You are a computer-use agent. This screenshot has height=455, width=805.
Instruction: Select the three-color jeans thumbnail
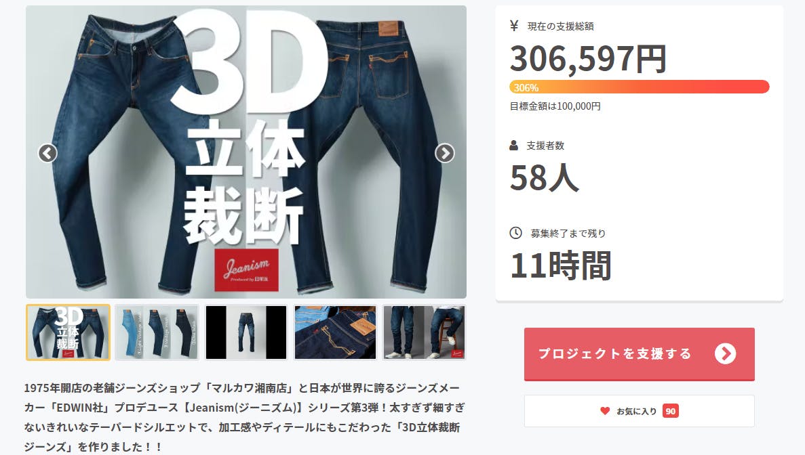(157, 332)
